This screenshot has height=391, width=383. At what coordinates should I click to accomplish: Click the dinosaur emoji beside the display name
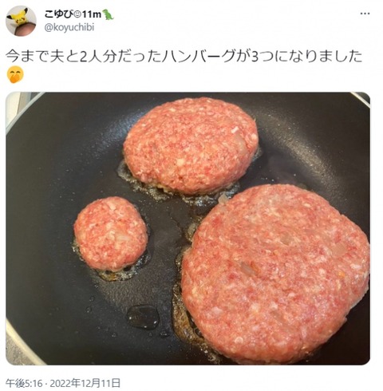click(108, 14)
